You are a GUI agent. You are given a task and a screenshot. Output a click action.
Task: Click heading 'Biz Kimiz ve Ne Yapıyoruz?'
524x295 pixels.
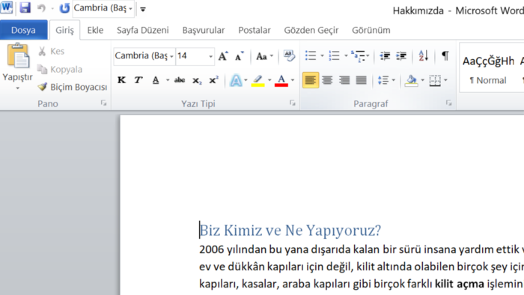click(x=290, y=230)
